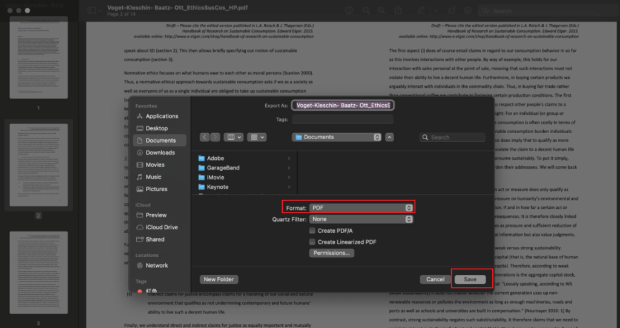Click the Save button
The image size is (620, 328).
click(470, 279)
